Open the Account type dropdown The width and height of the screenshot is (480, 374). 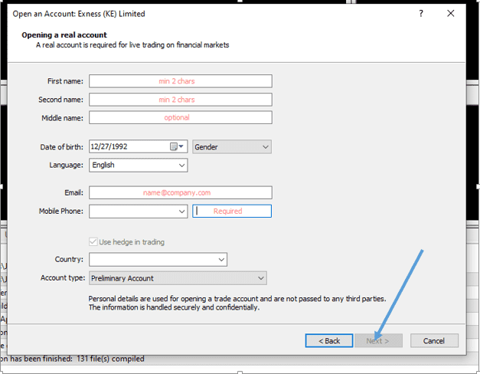tap(178, 278)
